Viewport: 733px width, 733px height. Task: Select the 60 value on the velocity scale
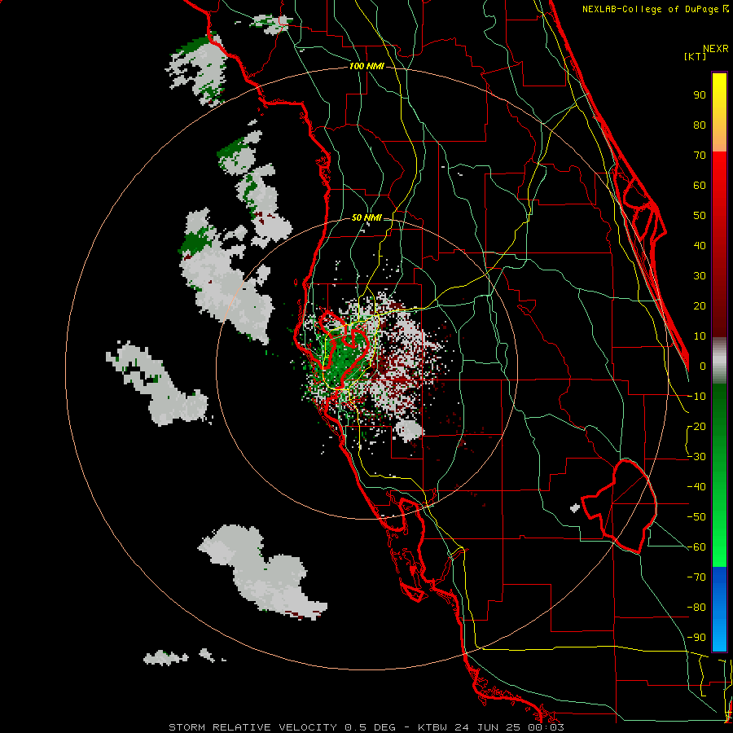click(700, 186)
